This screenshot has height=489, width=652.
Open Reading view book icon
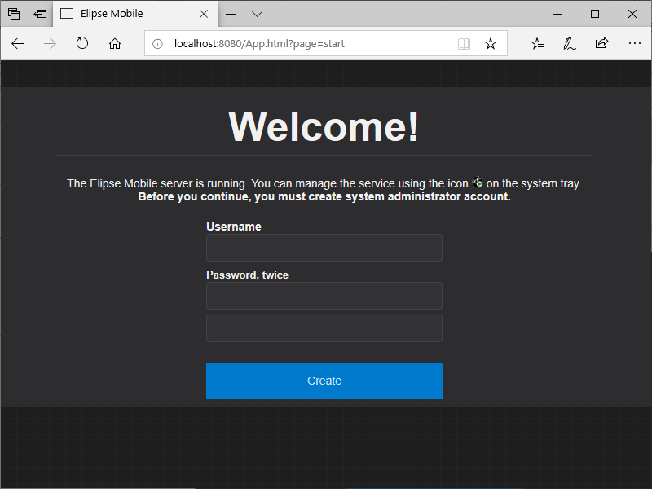(464, 44)
